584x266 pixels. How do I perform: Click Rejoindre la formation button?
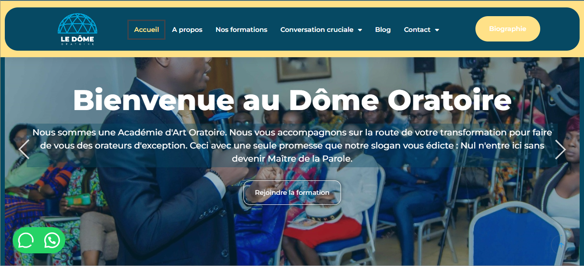click(292, 193)
